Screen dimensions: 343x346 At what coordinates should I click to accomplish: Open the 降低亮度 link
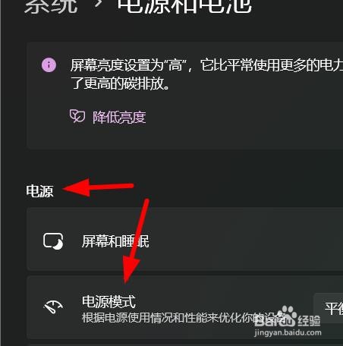coord(119,117)
